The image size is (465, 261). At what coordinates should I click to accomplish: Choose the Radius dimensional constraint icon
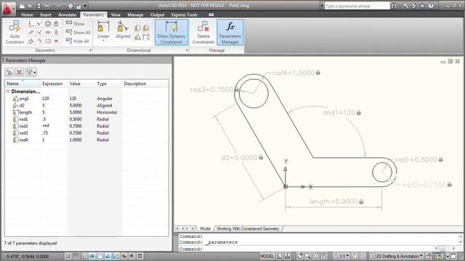(x=137, y=28)
